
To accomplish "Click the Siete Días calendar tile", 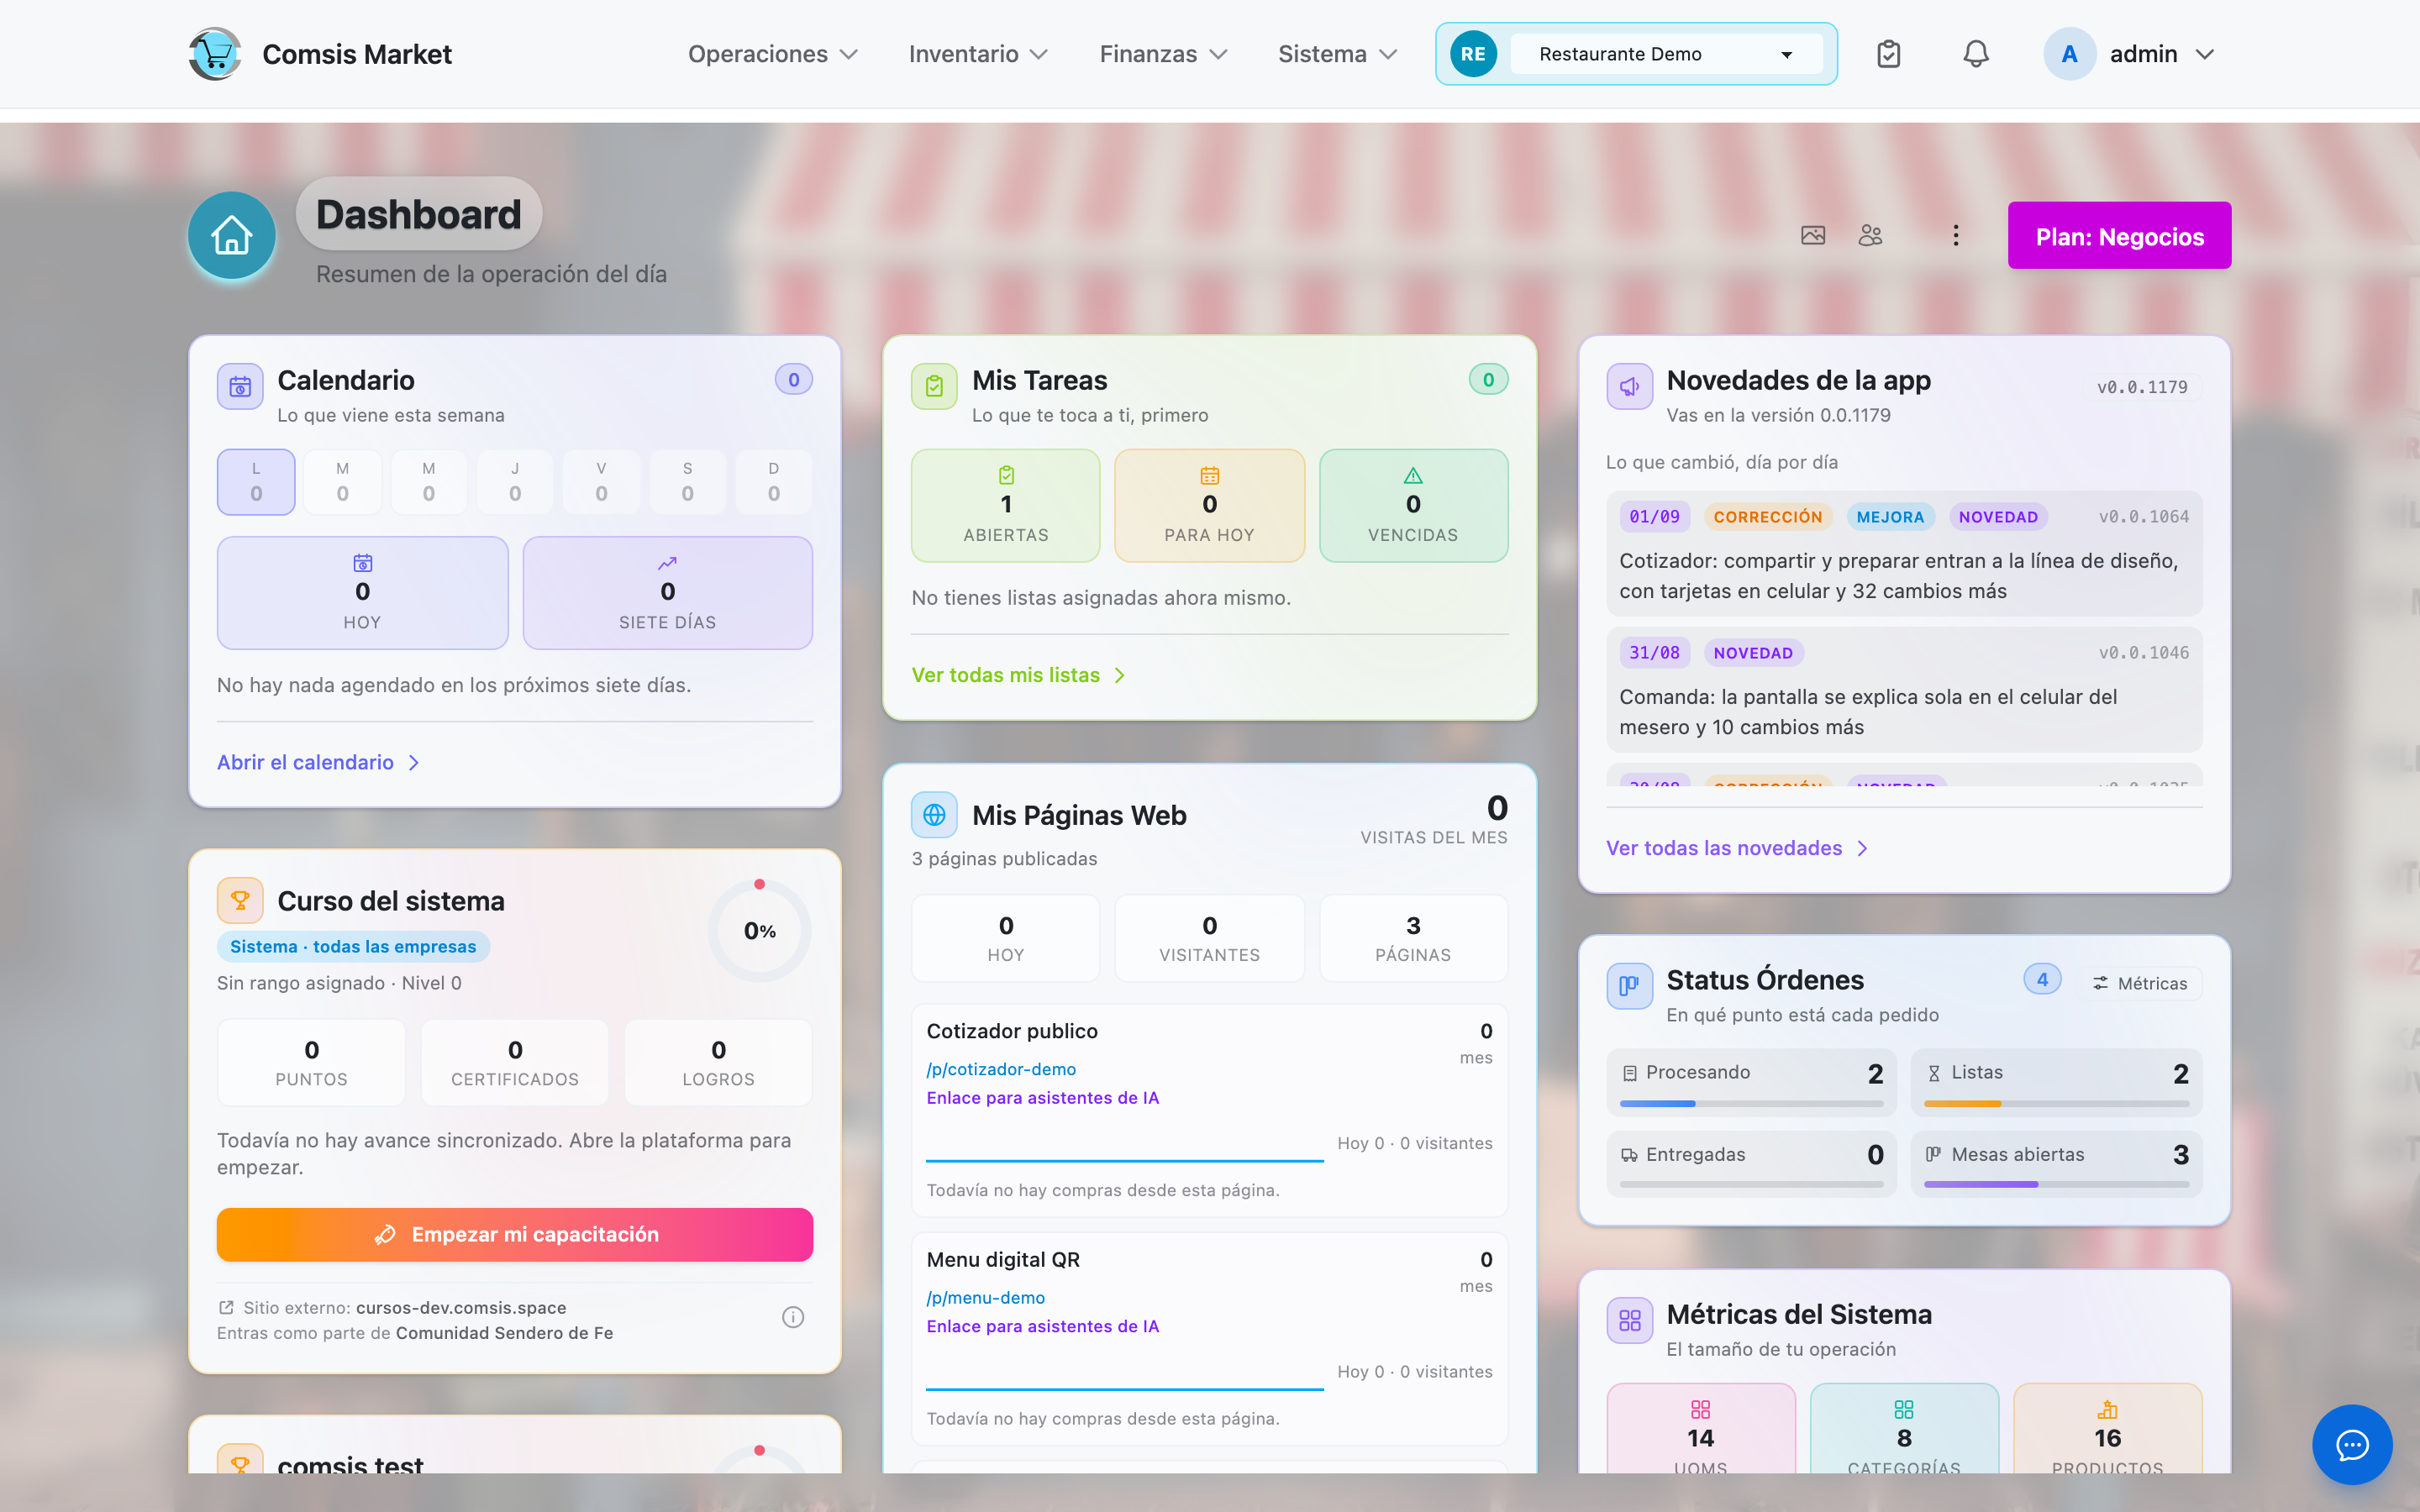I will click(667, 593).
